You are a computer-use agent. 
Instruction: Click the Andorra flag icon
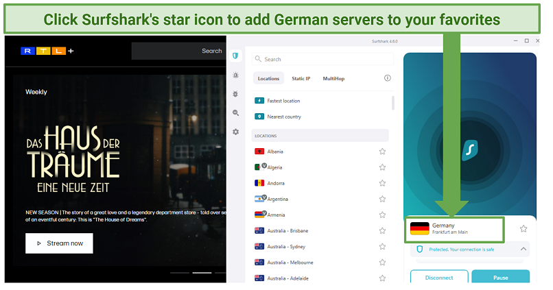pos(259,183)
